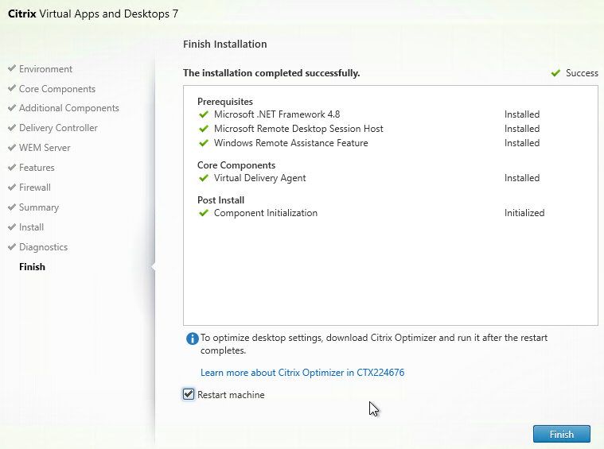The height and width of the screenshot is (449, 604).
Task: Click 'The installation completed successfully.' message
Action: tap(271, 73)
